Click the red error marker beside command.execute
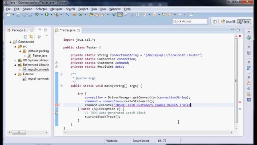Viewport: 257px width, 145px height. pyautogui.click(x=57, y=105)
